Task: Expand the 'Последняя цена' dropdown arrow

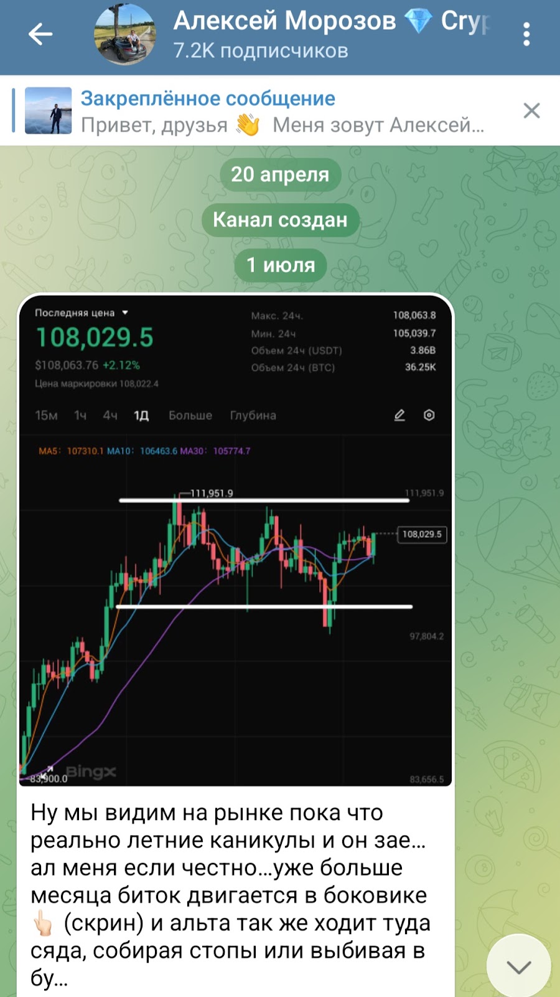Action: point(125,313)
